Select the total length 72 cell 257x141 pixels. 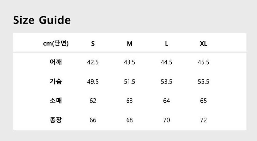[204, 120]
